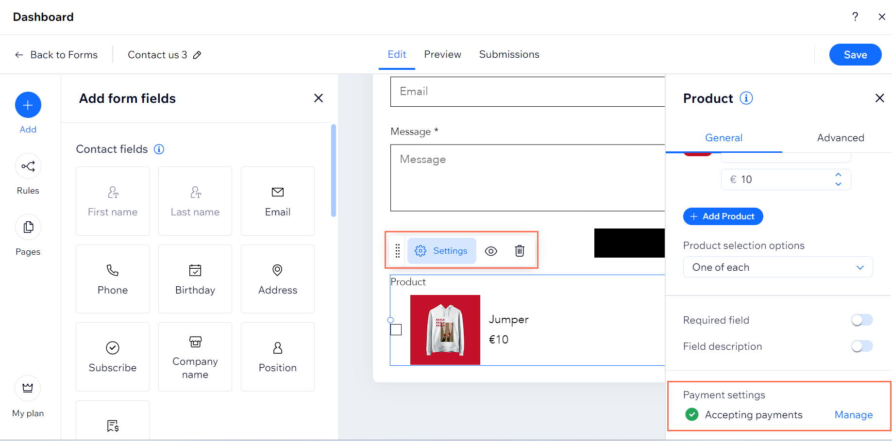Image resolution: width=892 pixels, height=441 pixels.
Task: Select the General tab
Action: point(724,138)
